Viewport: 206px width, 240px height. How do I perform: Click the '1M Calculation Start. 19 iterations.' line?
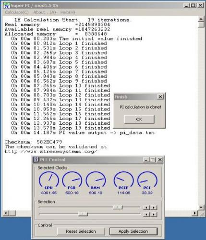click(73, 20)
